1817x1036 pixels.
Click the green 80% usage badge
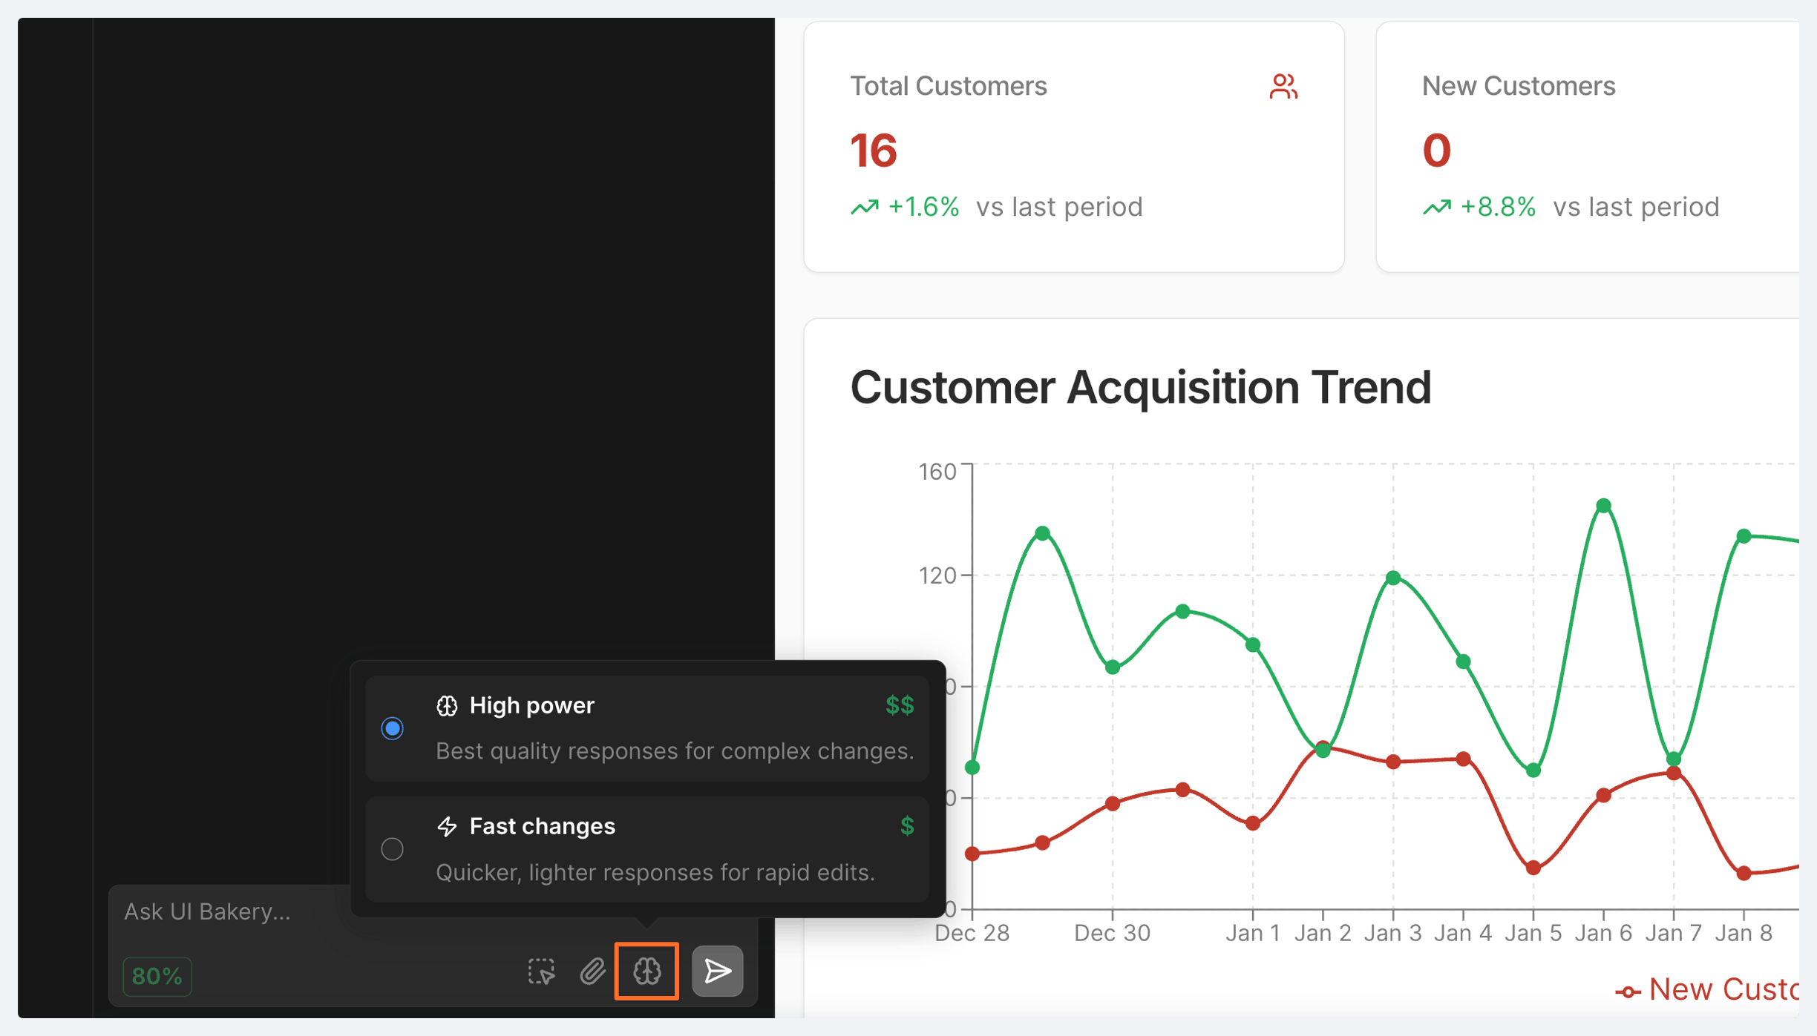pos(157,976)
